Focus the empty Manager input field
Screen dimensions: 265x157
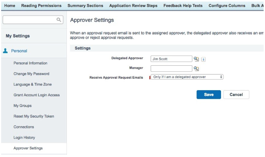tap(171, 69)
